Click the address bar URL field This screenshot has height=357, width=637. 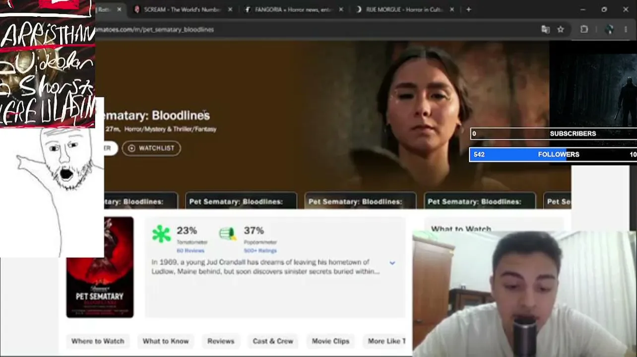(318, 30)
